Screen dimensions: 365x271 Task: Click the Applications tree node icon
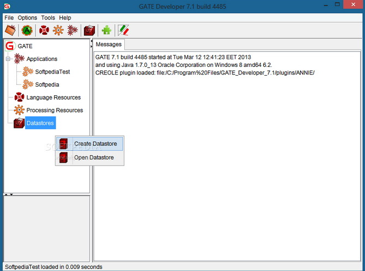19,59
